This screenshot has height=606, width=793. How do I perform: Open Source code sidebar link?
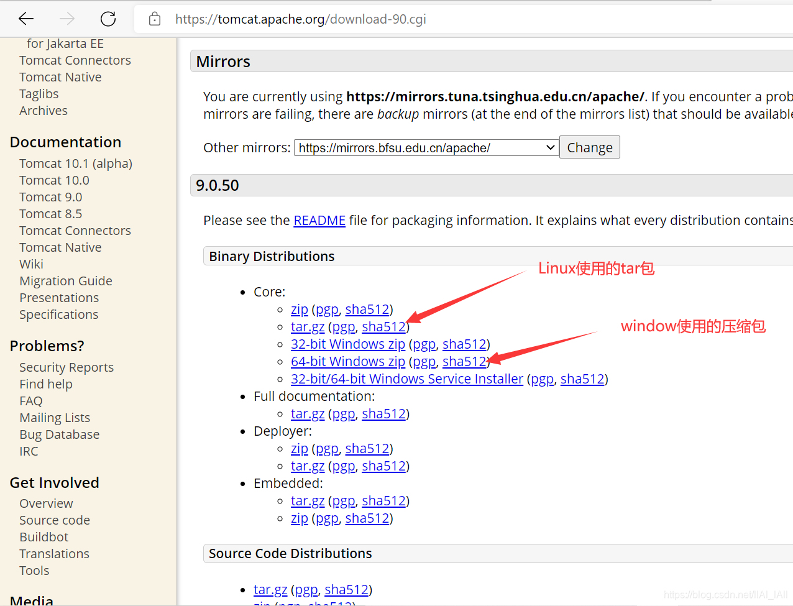click(x=55, y=520)
